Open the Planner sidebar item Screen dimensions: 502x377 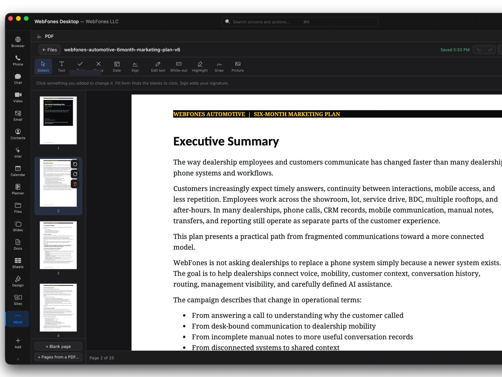coord(18,190)
